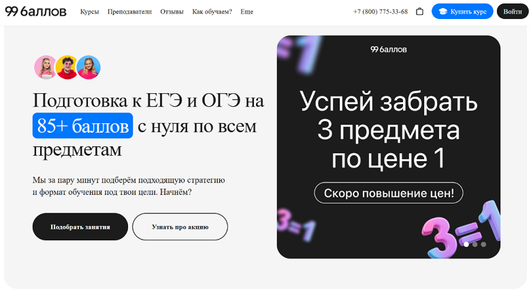This screenshot has height=292, width=531.
Task: Open the Курсы menu item
Action: 89,12
